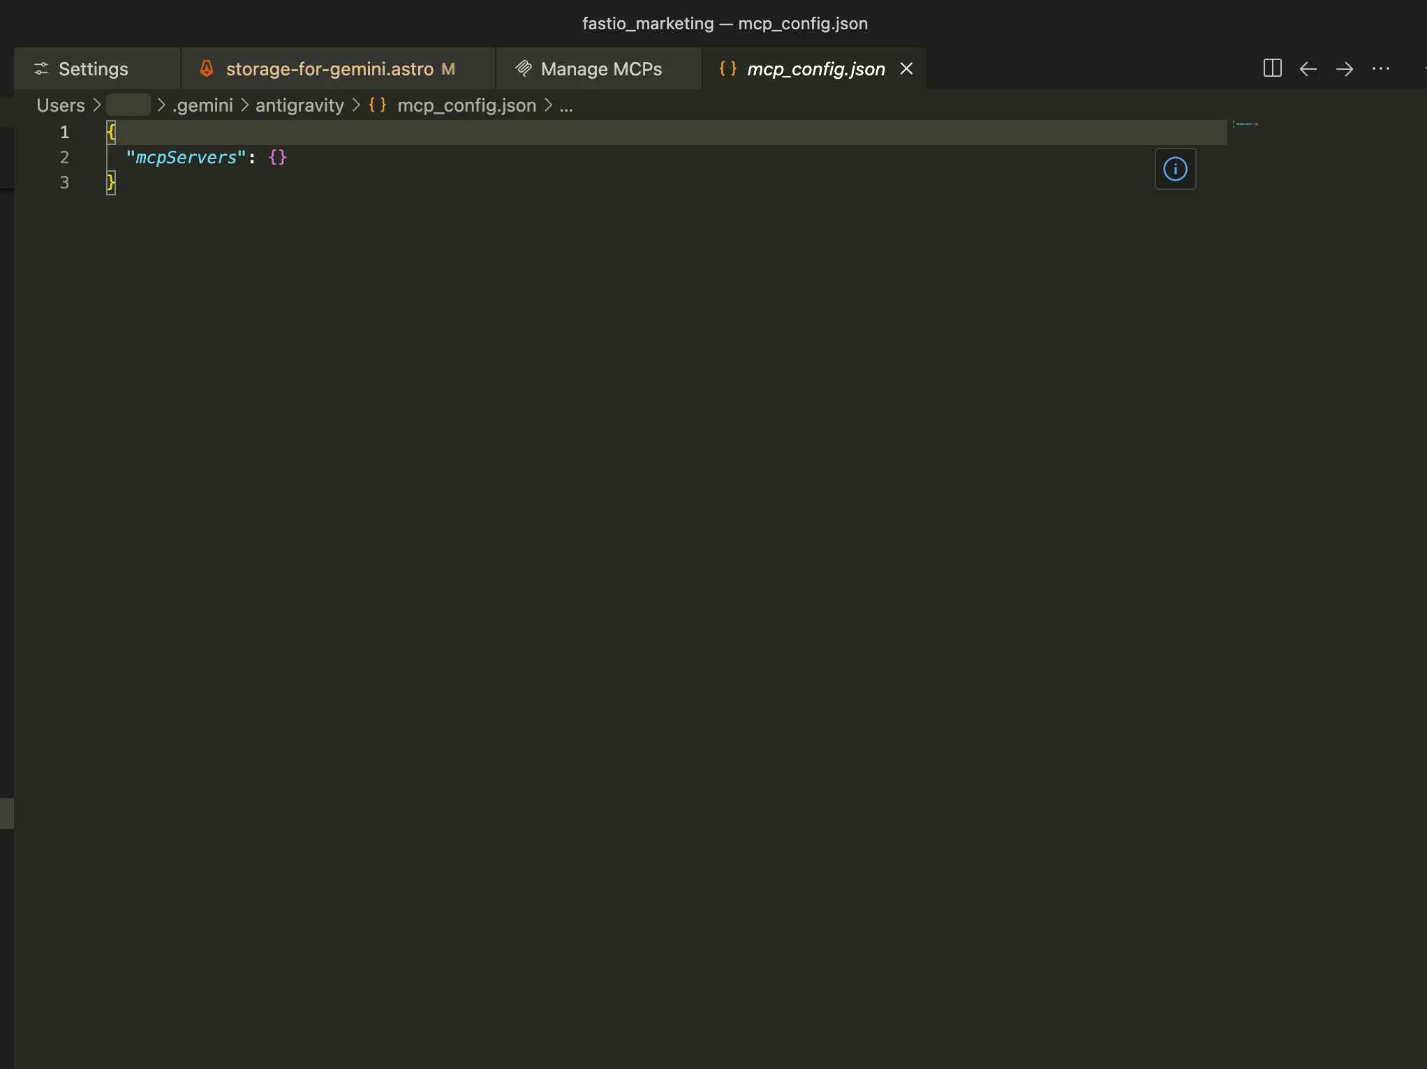The width and height of the screenshot is (1427, 1069).
Task: Open the More Actions ellipsis menu
Action: click(1382, 68)
